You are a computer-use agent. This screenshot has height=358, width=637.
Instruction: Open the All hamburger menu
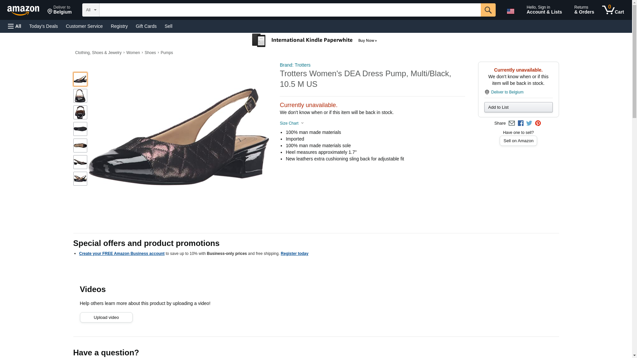pos(15,26)
